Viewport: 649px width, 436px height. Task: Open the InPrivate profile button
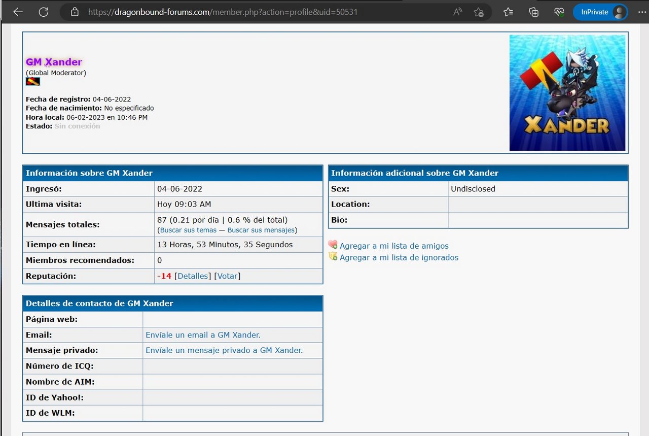point(600,12)
